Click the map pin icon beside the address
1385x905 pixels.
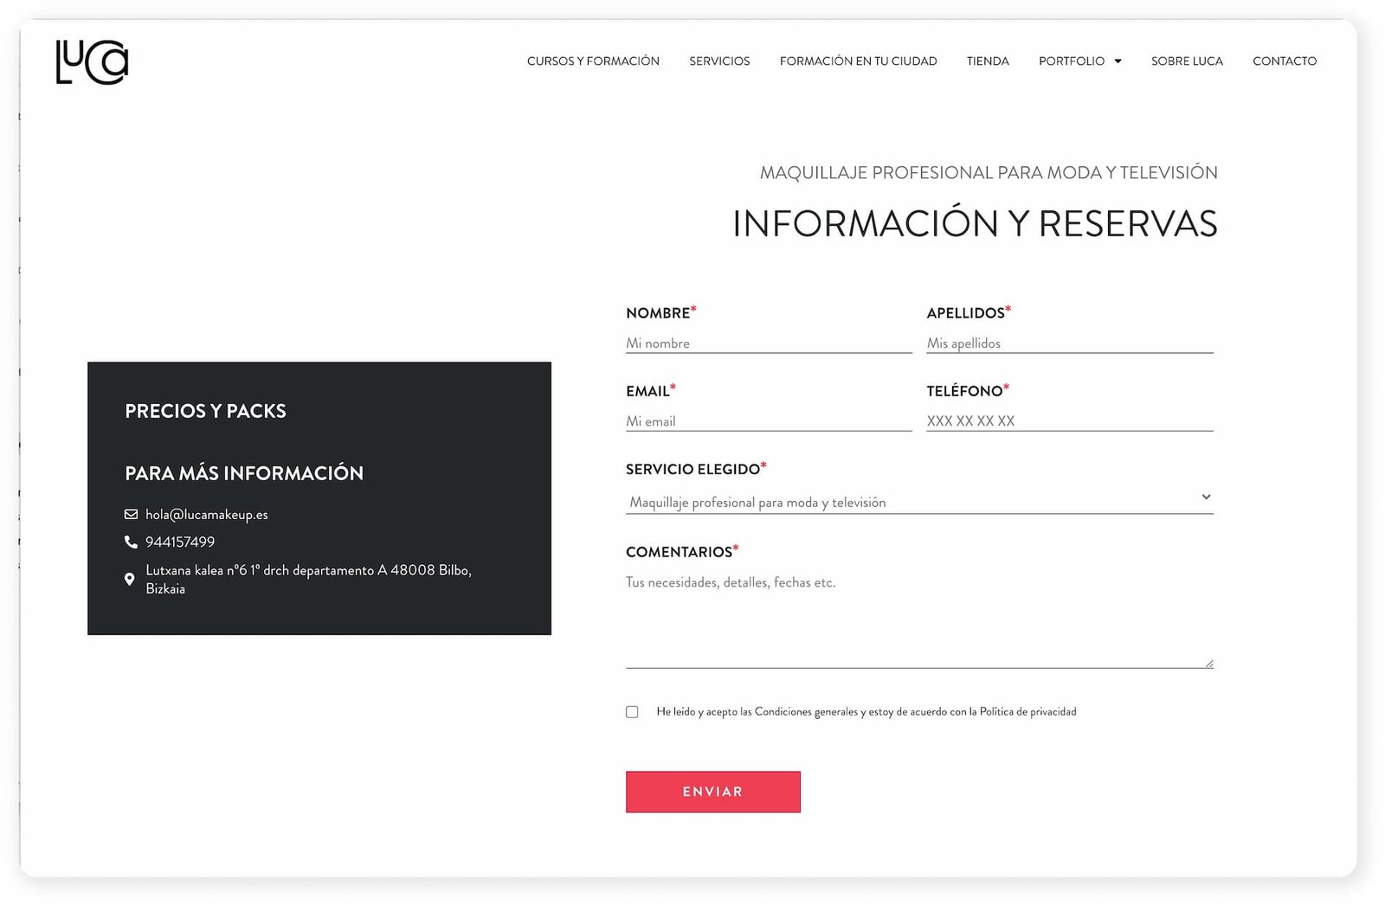130,579
